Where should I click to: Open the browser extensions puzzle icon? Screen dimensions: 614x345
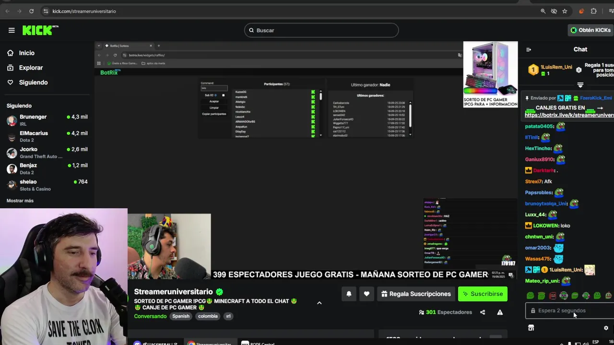pyautogui.click(x=594, y=11)
